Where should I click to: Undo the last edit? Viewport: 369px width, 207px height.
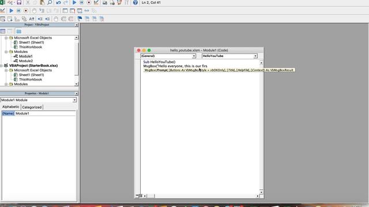[58, 2]
